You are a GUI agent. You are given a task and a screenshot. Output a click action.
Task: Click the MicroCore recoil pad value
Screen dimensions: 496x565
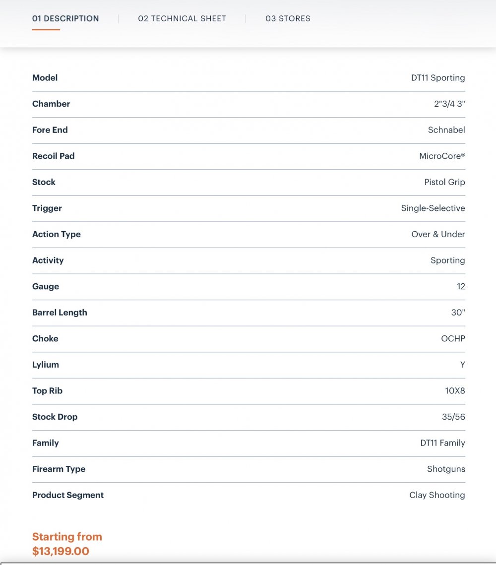click(442, 156)
